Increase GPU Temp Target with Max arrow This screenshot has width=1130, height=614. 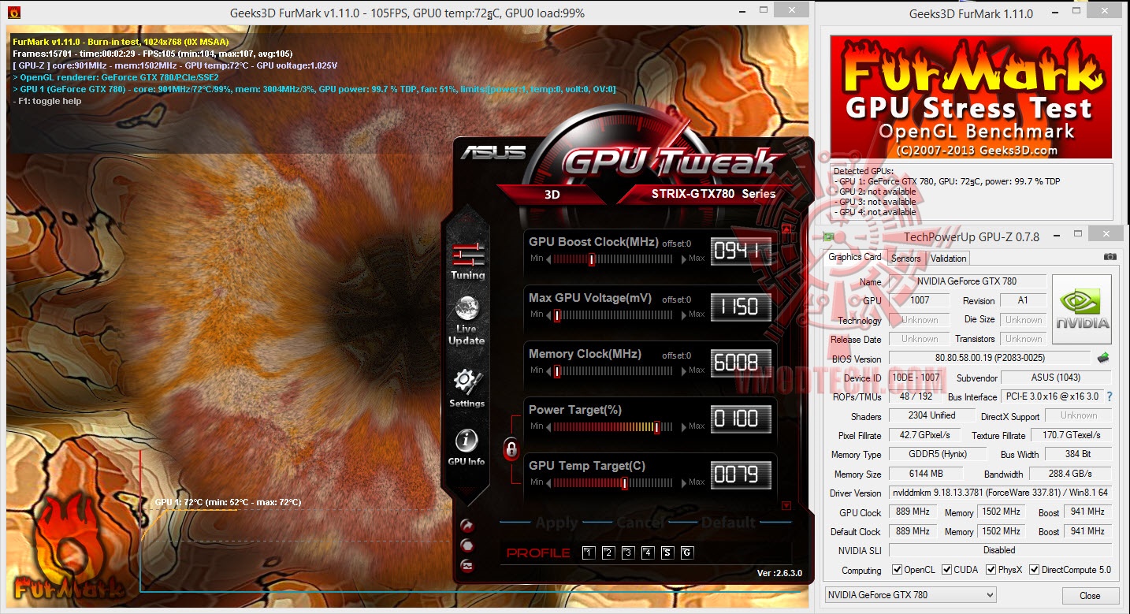[x=682, y=482]
